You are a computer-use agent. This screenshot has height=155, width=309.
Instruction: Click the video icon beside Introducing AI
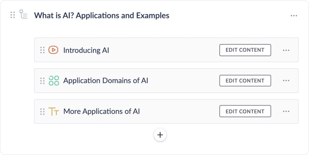pyautogui.click(x=53, y=50)
